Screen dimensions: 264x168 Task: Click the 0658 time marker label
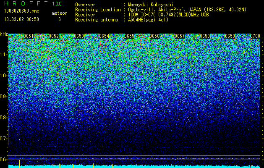coord(205,36)
